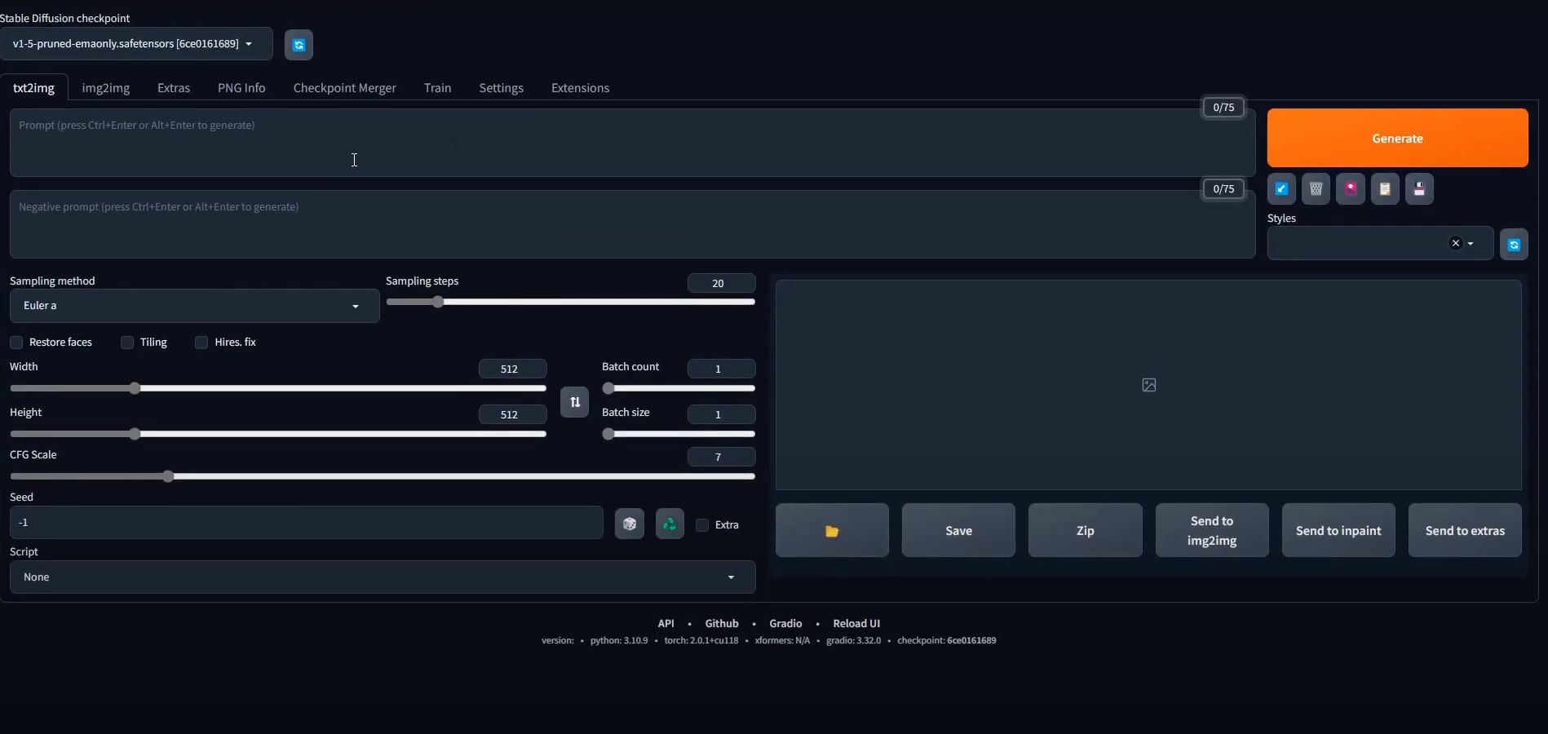Swap width and height with arrows button
The width and height of the screenshot is (1548, 734).
pyautogui.click(x=574, y=402)
